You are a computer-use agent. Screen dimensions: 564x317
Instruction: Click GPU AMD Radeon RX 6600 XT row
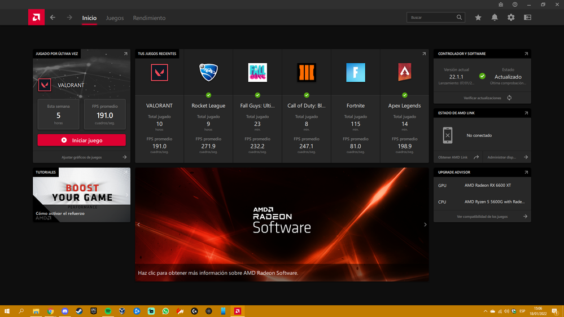click(482, 186)
